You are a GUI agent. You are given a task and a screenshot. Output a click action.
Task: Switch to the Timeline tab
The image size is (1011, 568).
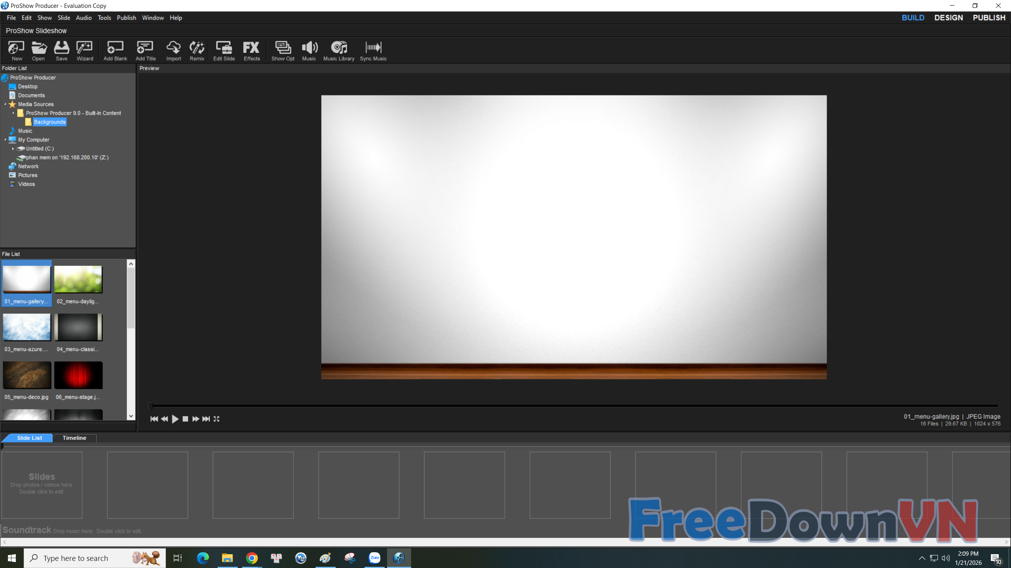pos(74,438)
